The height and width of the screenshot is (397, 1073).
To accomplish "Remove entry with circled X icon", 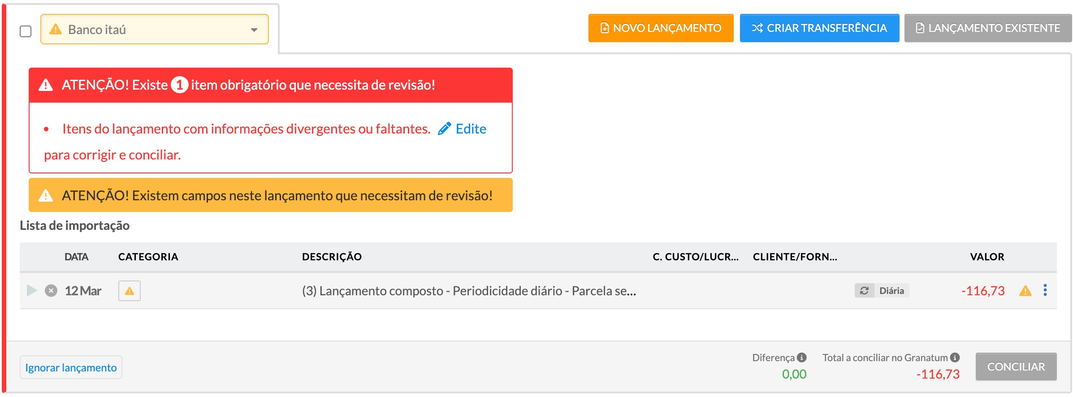I will 51,291.
